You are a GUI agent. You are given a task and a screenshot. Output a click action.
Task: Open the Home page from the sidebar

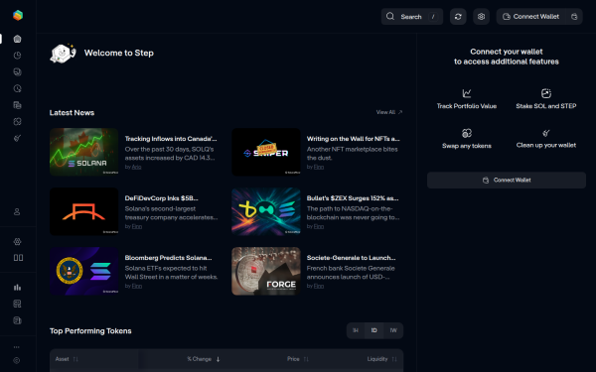pos(17,39)
